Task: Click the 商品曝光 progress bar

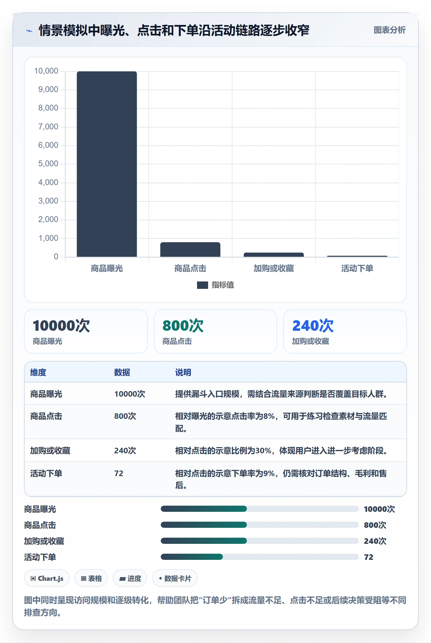Action: 260,509
